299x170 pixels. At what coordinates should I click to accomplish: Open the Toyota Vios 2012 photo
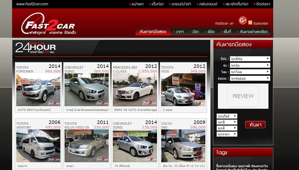point(183,90)
